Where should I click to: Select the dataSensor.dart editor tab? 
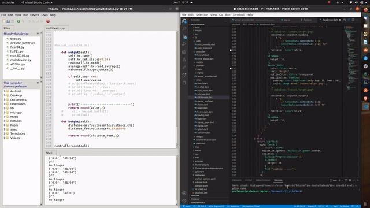pos(330,20)
